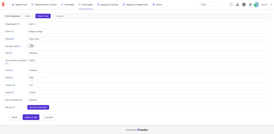274x134 pixels.
Task: Toggle the Use same DB switch
Action: coord(30,46)
